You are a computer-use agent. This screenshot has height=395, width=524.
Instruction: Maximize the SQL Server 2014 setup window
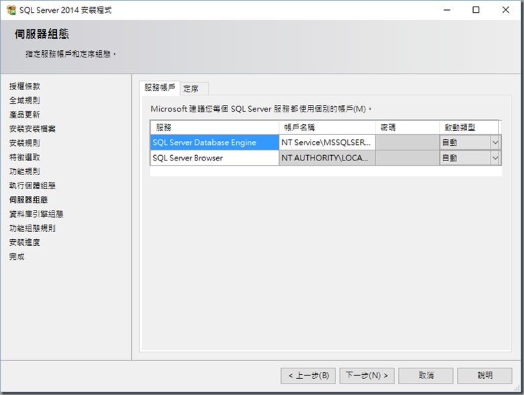(x=476, y=10)
